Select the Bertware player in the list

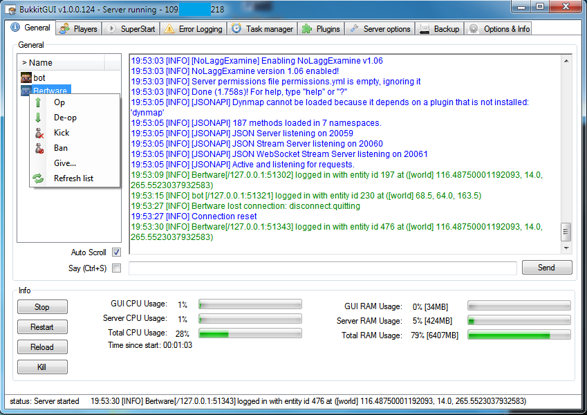point(50,91)
